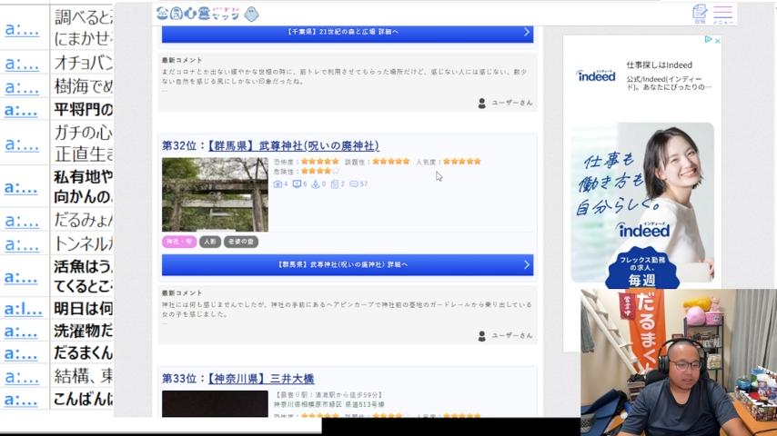Image resolution: width=777 pixels, height=436 pixels.
Task: Select the gray 人影 tag
Action: coord(210,242)
